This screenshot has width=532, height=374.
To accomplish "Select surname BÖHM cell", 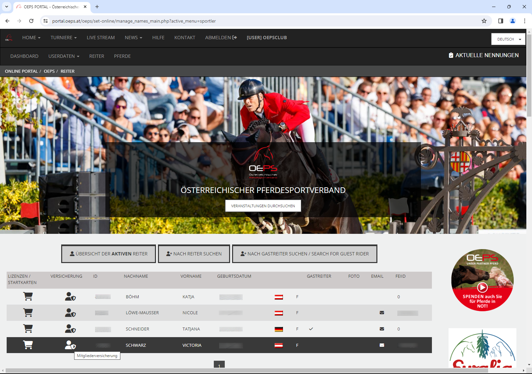I will [x=132, y=297].
